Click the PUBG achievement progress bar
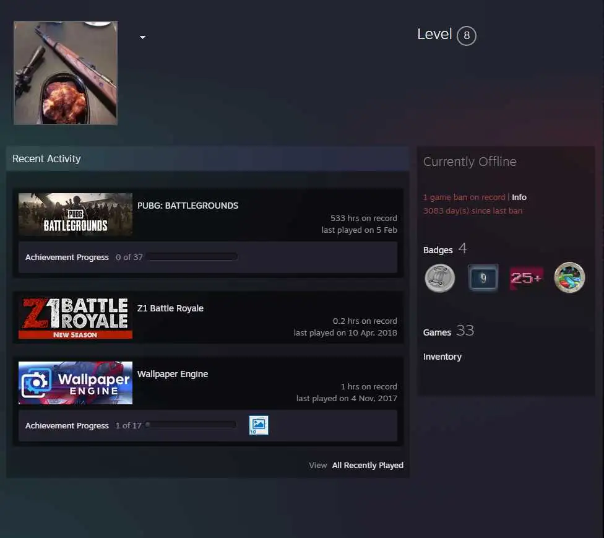 point(192,257)
